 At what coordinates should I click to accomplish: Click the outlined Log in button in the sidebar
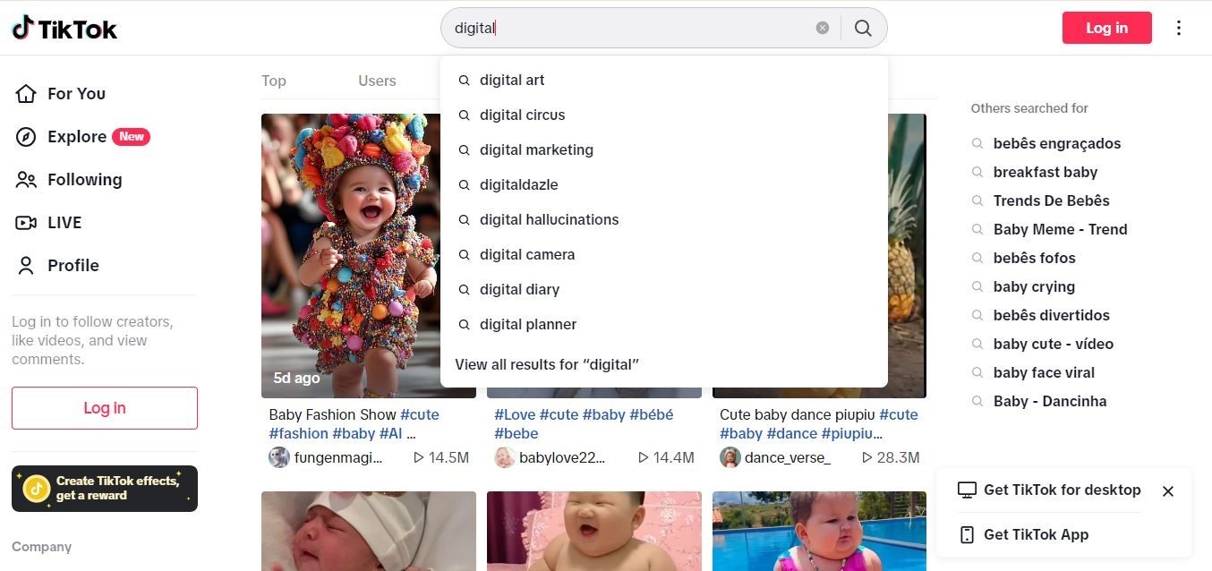point(105,408)
